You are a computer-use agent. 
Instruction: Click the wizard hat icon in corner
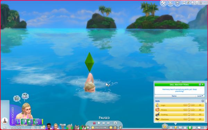5,121
